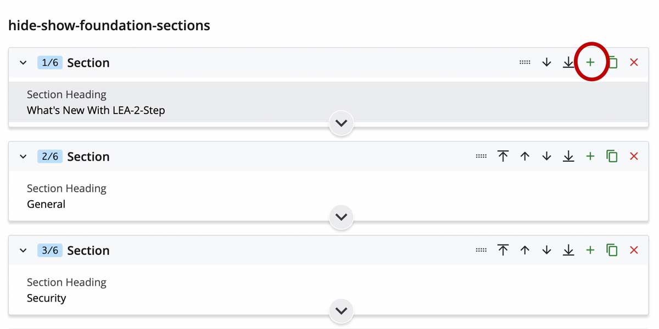Move the "General" section to the bottom

pos(568,156)
